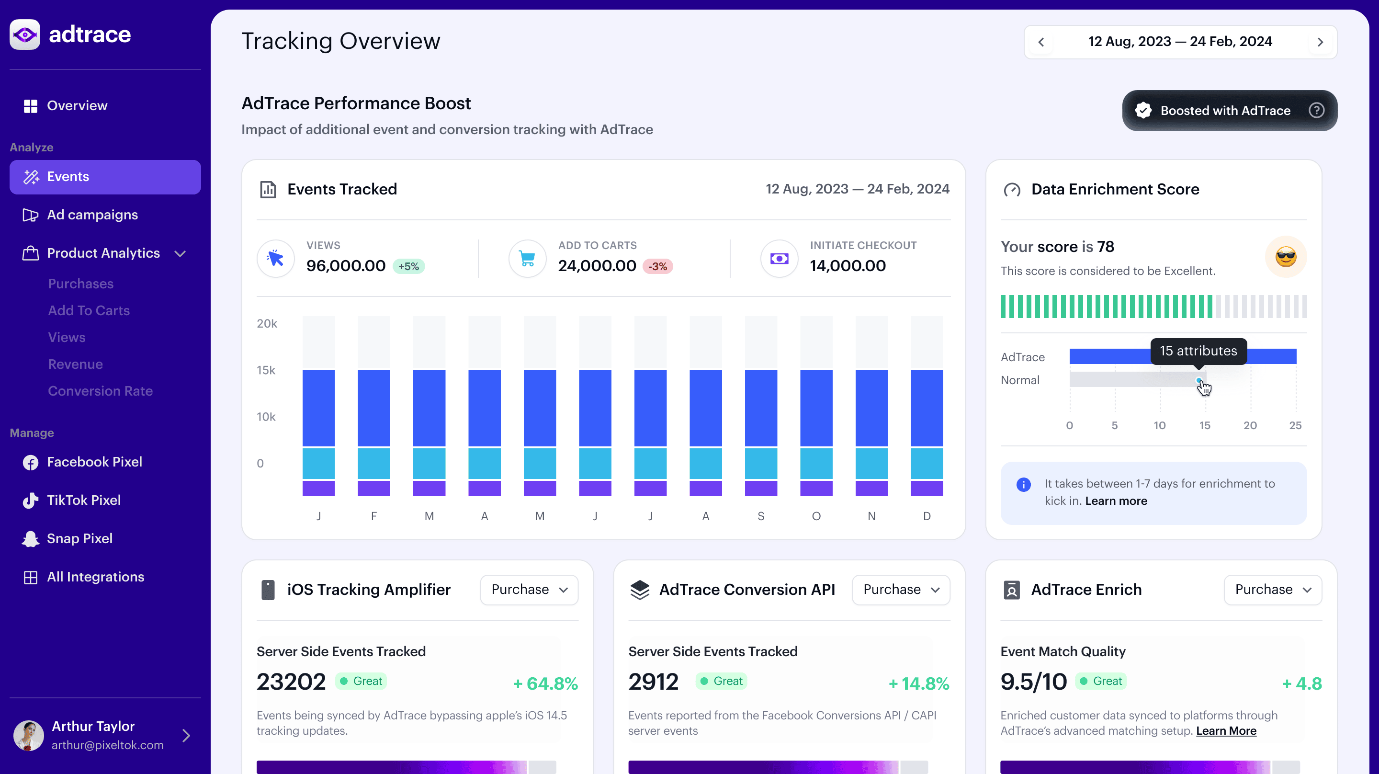Click the sunglasses emoji score icon
Screen dimensions: 1379x774
(x=1286, y=257)
